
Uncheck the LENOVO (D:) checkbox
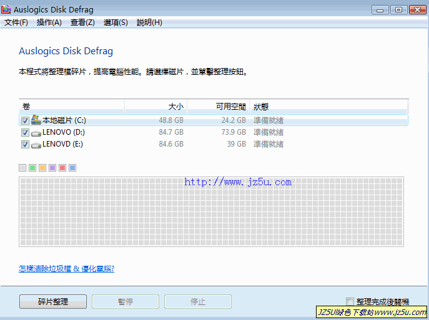(x=25, y=132)
